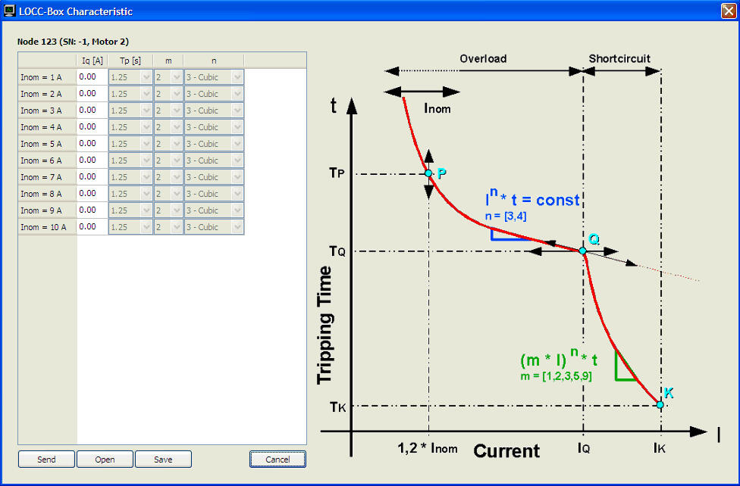Click point Q on the characteristic curve
Viewport: 740px width, 486px height.
tap(582, 251)
